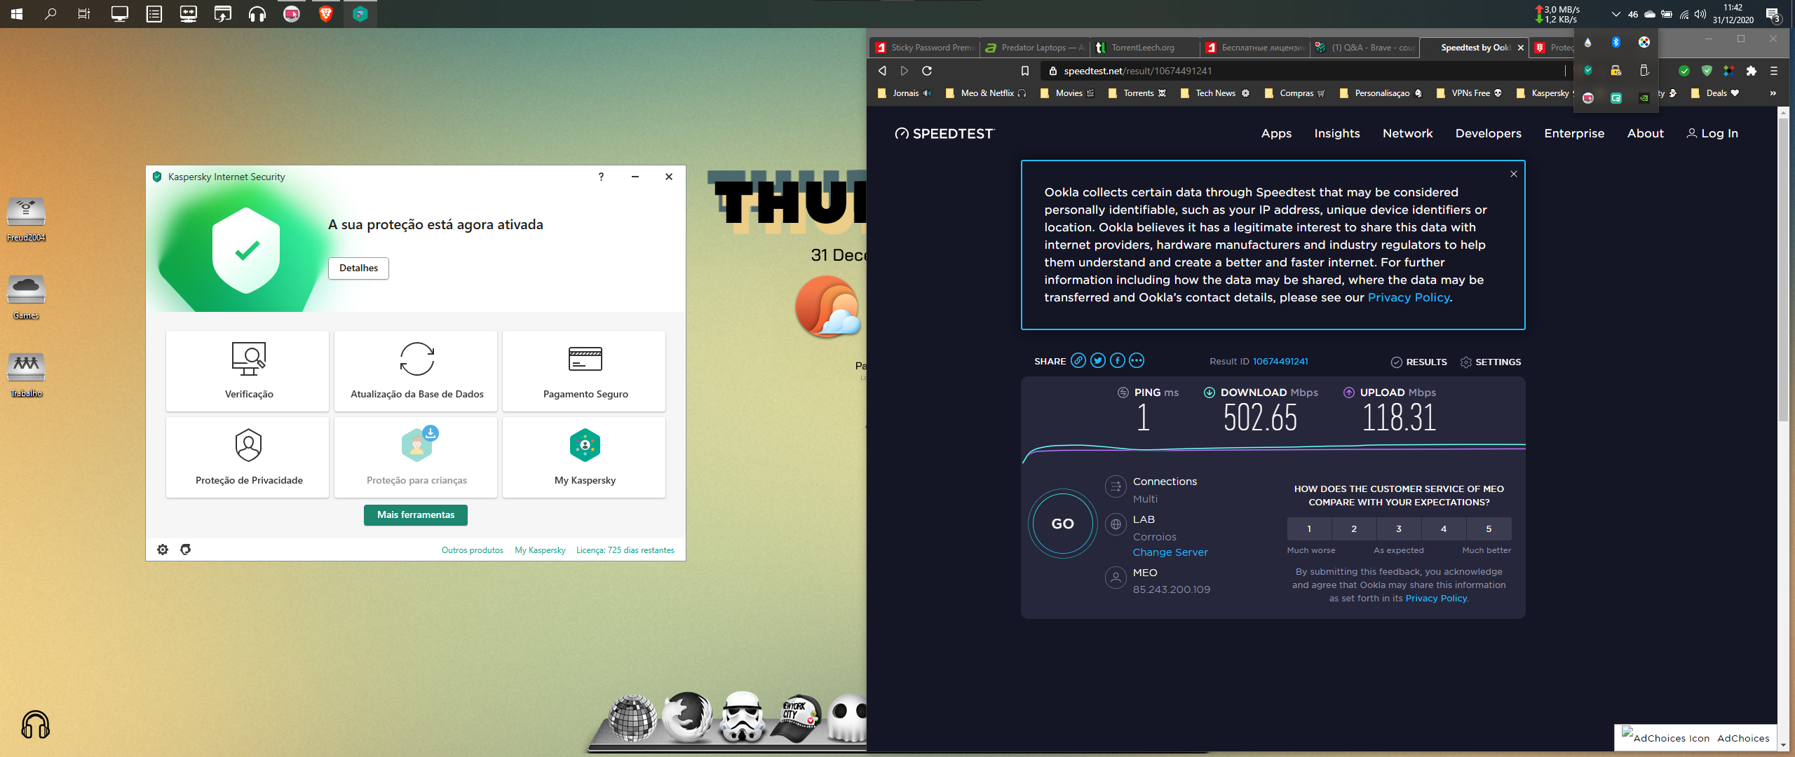Share result via Twitter icon
The width and height of the screenshot is (1795, 757).
[1098, 361]
